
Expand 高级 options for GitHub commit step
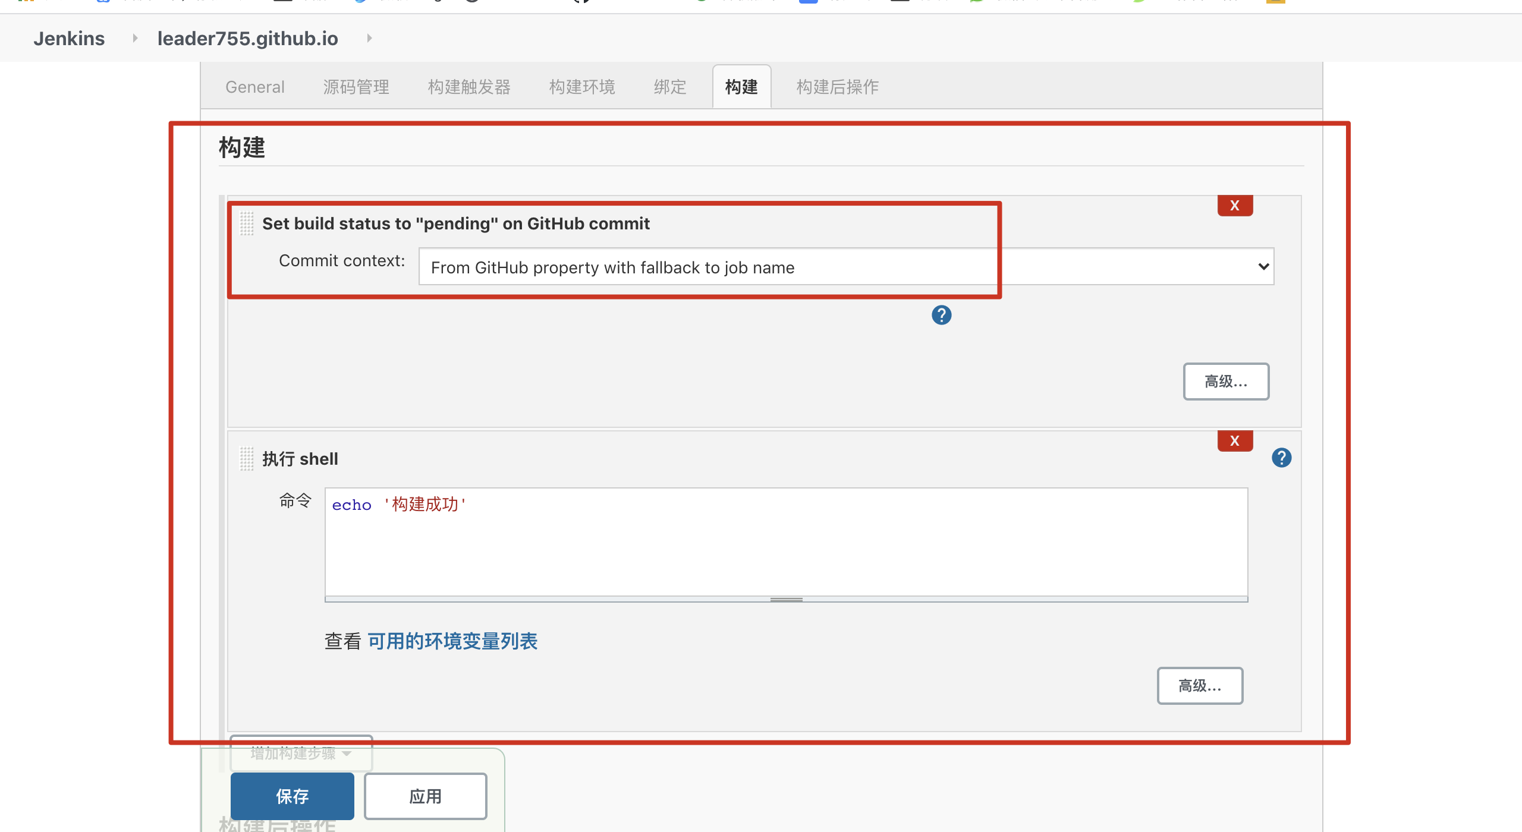[x=1225, y=382]
